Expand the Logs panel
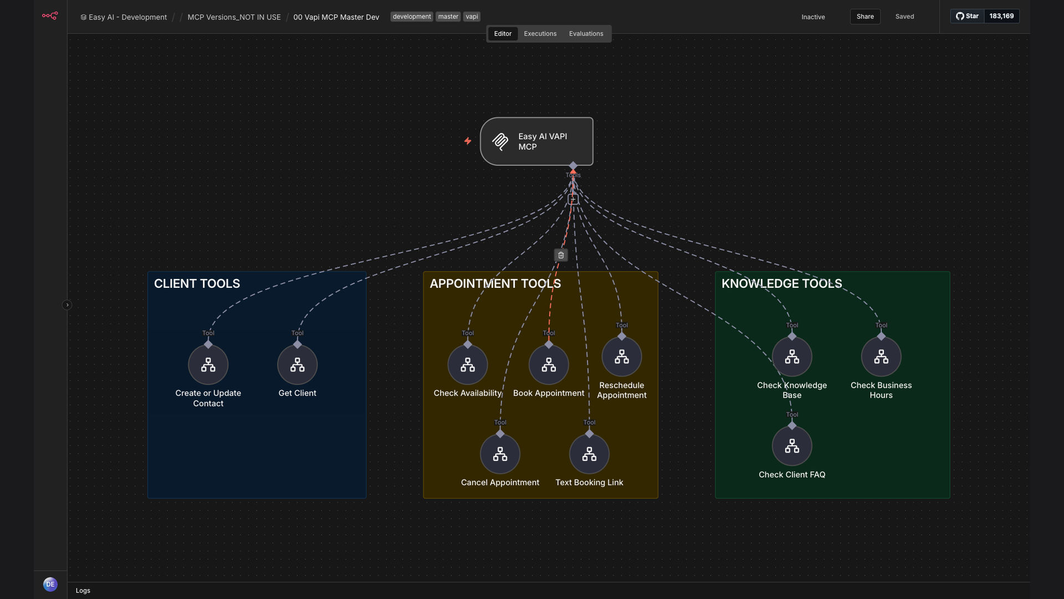This screenshot has width=1064, height=599. point(83,591)
